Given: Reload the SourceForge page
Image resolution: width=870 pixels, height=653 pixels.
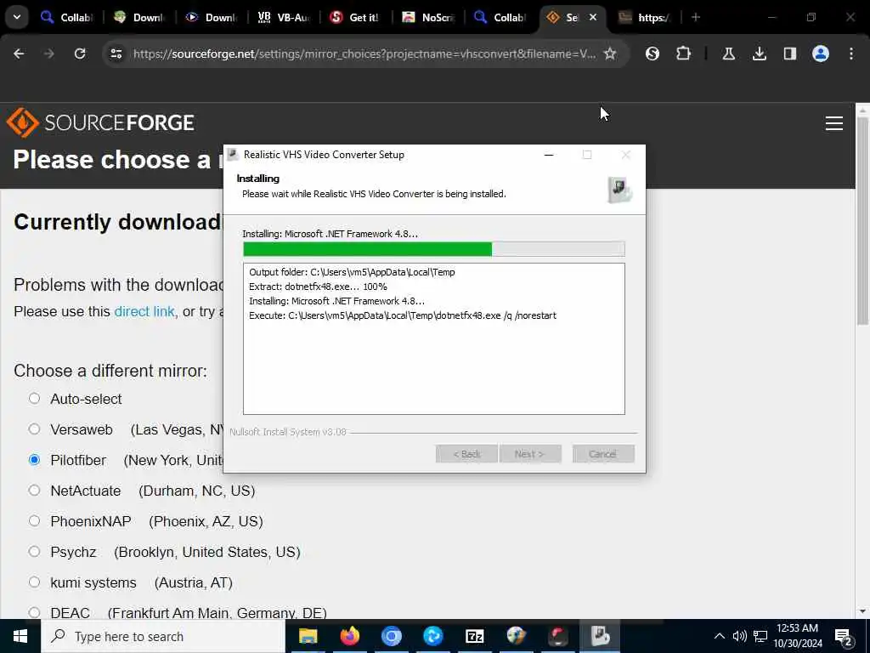Looking at the screenshot, I should click(80, 54).
